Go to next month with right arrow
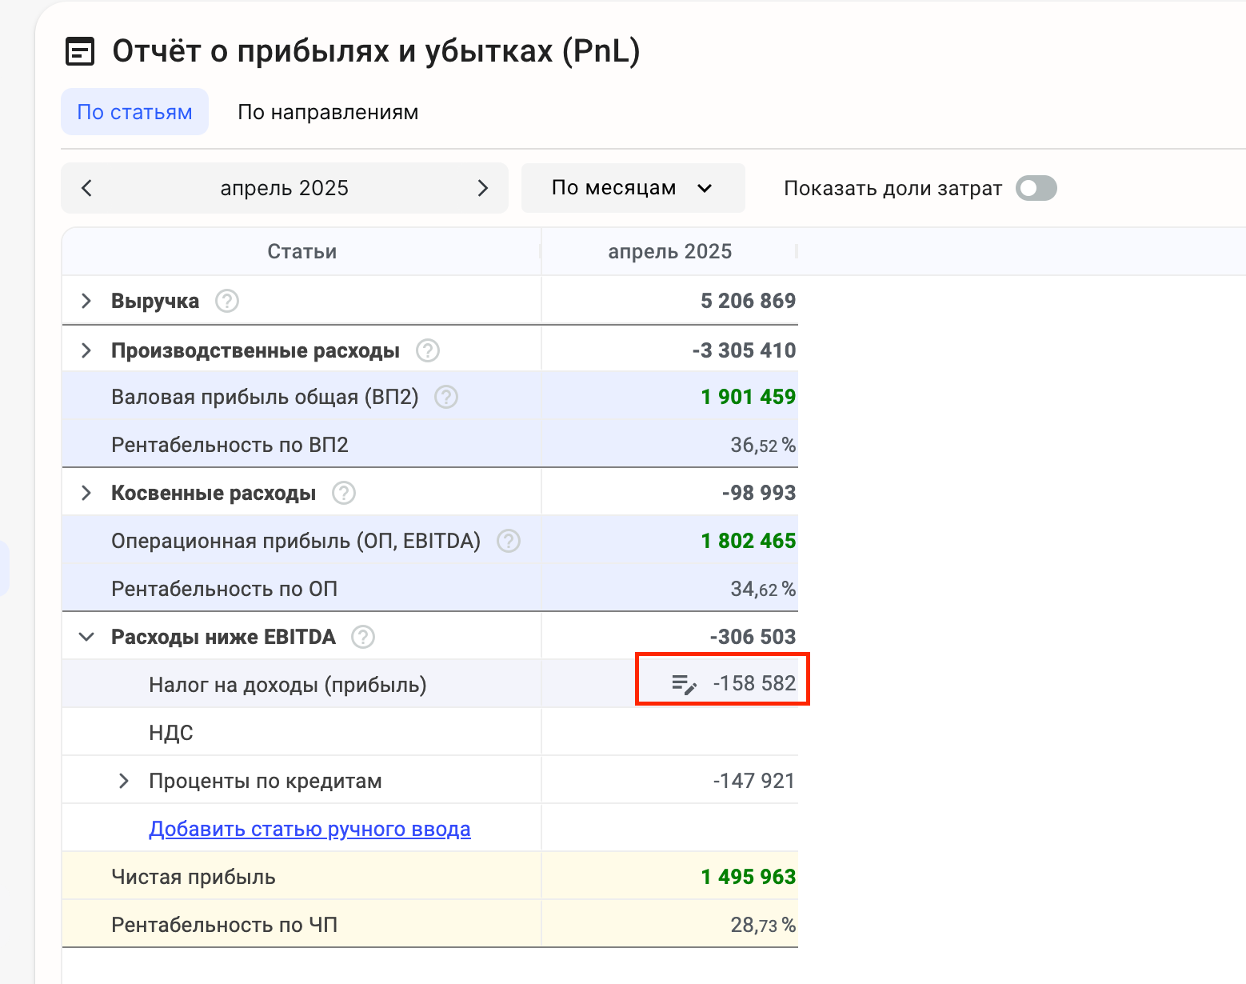This screenshot has width=1246, height=984. pyautogui.click(x=482, y=188)
